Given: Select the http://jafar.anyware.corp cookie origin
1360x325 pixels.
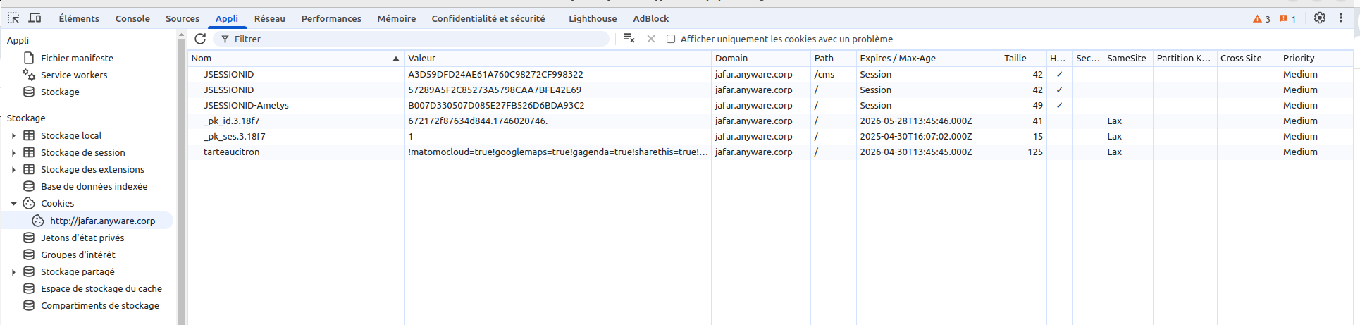Looking at the screenshot, I should pos(102,221).
